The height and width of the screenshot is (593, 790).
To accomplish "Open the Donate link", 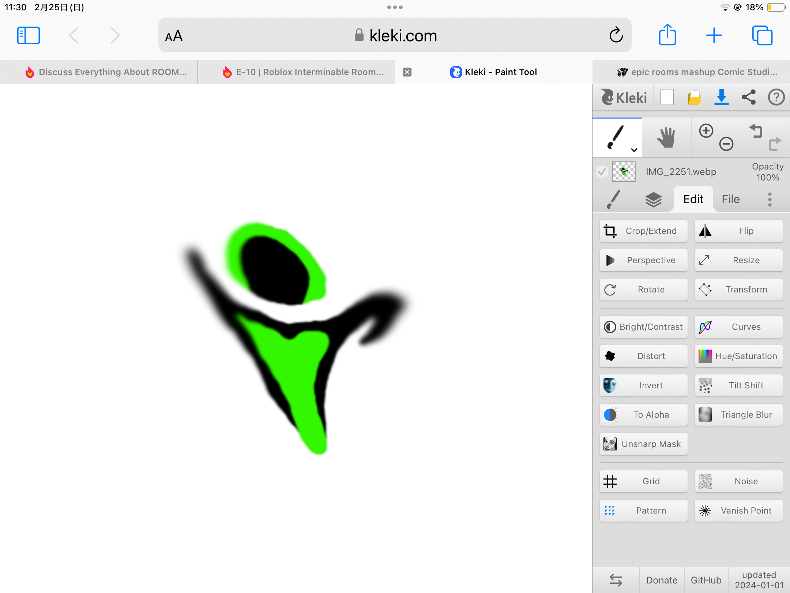I will 662,580.
